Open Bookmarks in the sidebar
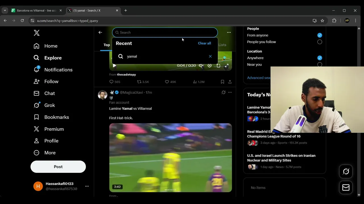 [x=51, y=117]
